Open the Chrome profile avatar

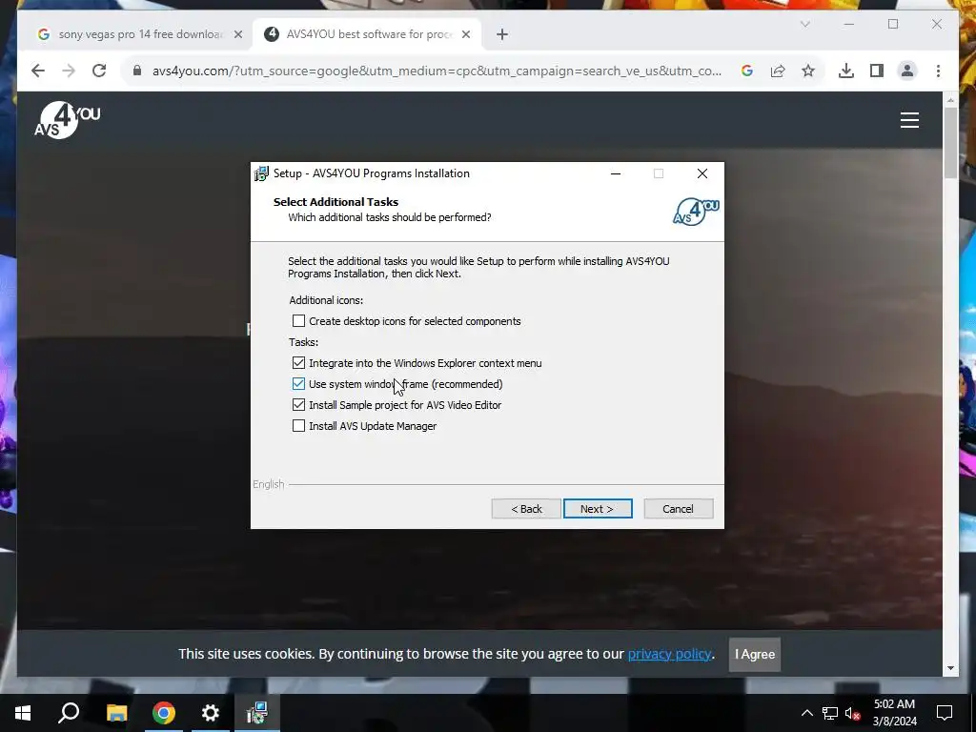pyautogui.click(x=907, y=71)
